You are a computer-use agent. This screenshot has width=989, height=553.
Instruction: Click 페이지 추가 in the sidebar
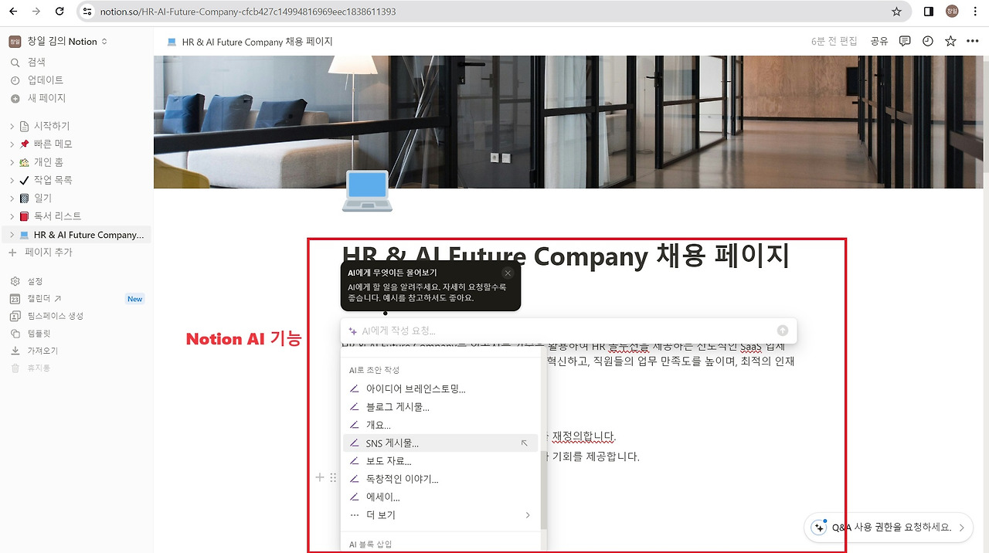[48, 253]
